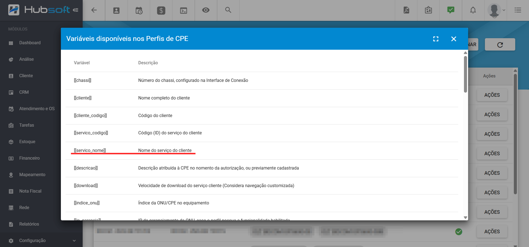Open the PDF document icon
The image size is (529, 247).
click(406, 10)
